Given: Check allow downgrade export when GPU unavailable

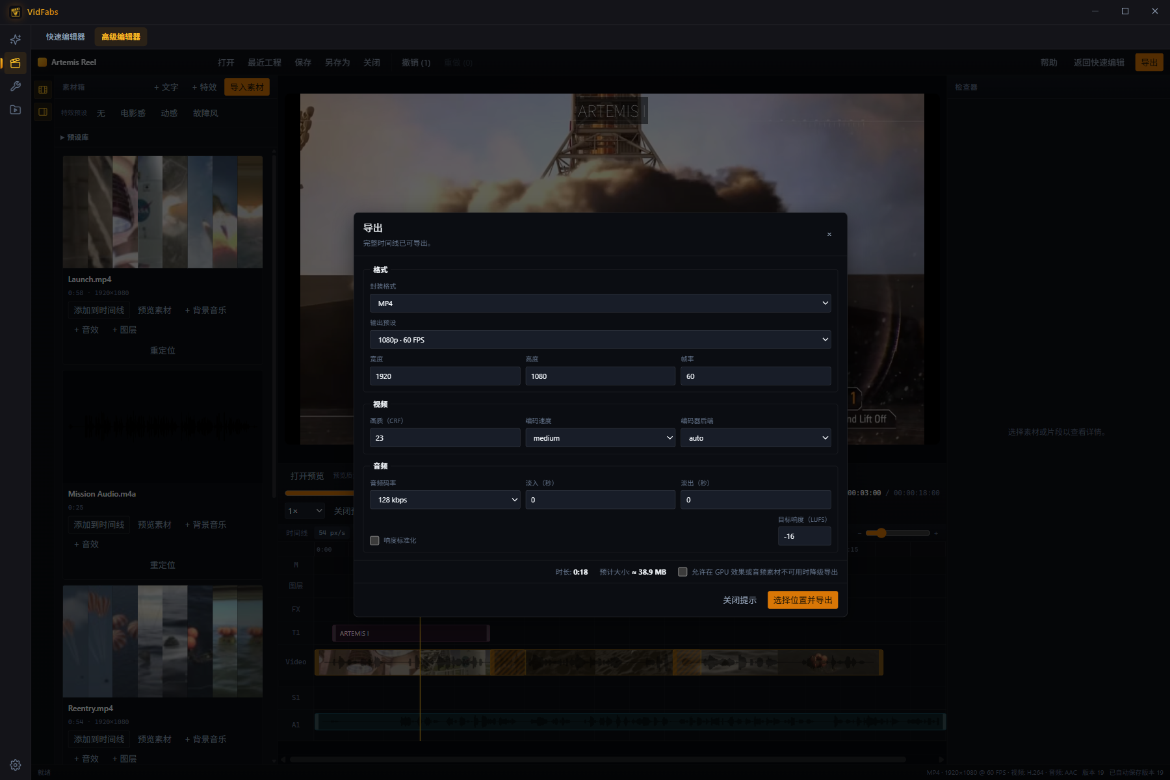Looking at the screenshot, I should (x=682, y=572).
